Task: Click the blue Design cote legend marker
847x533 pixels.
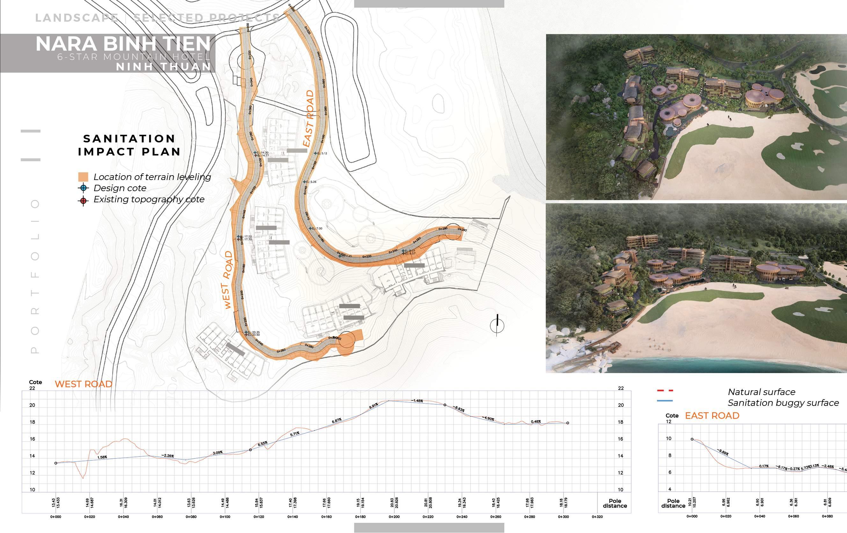Action: [x=84, y=188]
